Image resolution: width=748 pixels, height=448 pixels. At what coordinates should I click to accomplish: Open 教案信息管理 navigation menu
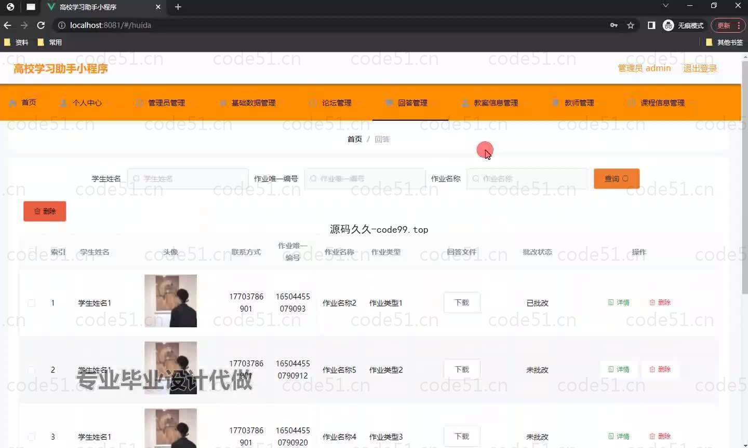click(490, 103)
